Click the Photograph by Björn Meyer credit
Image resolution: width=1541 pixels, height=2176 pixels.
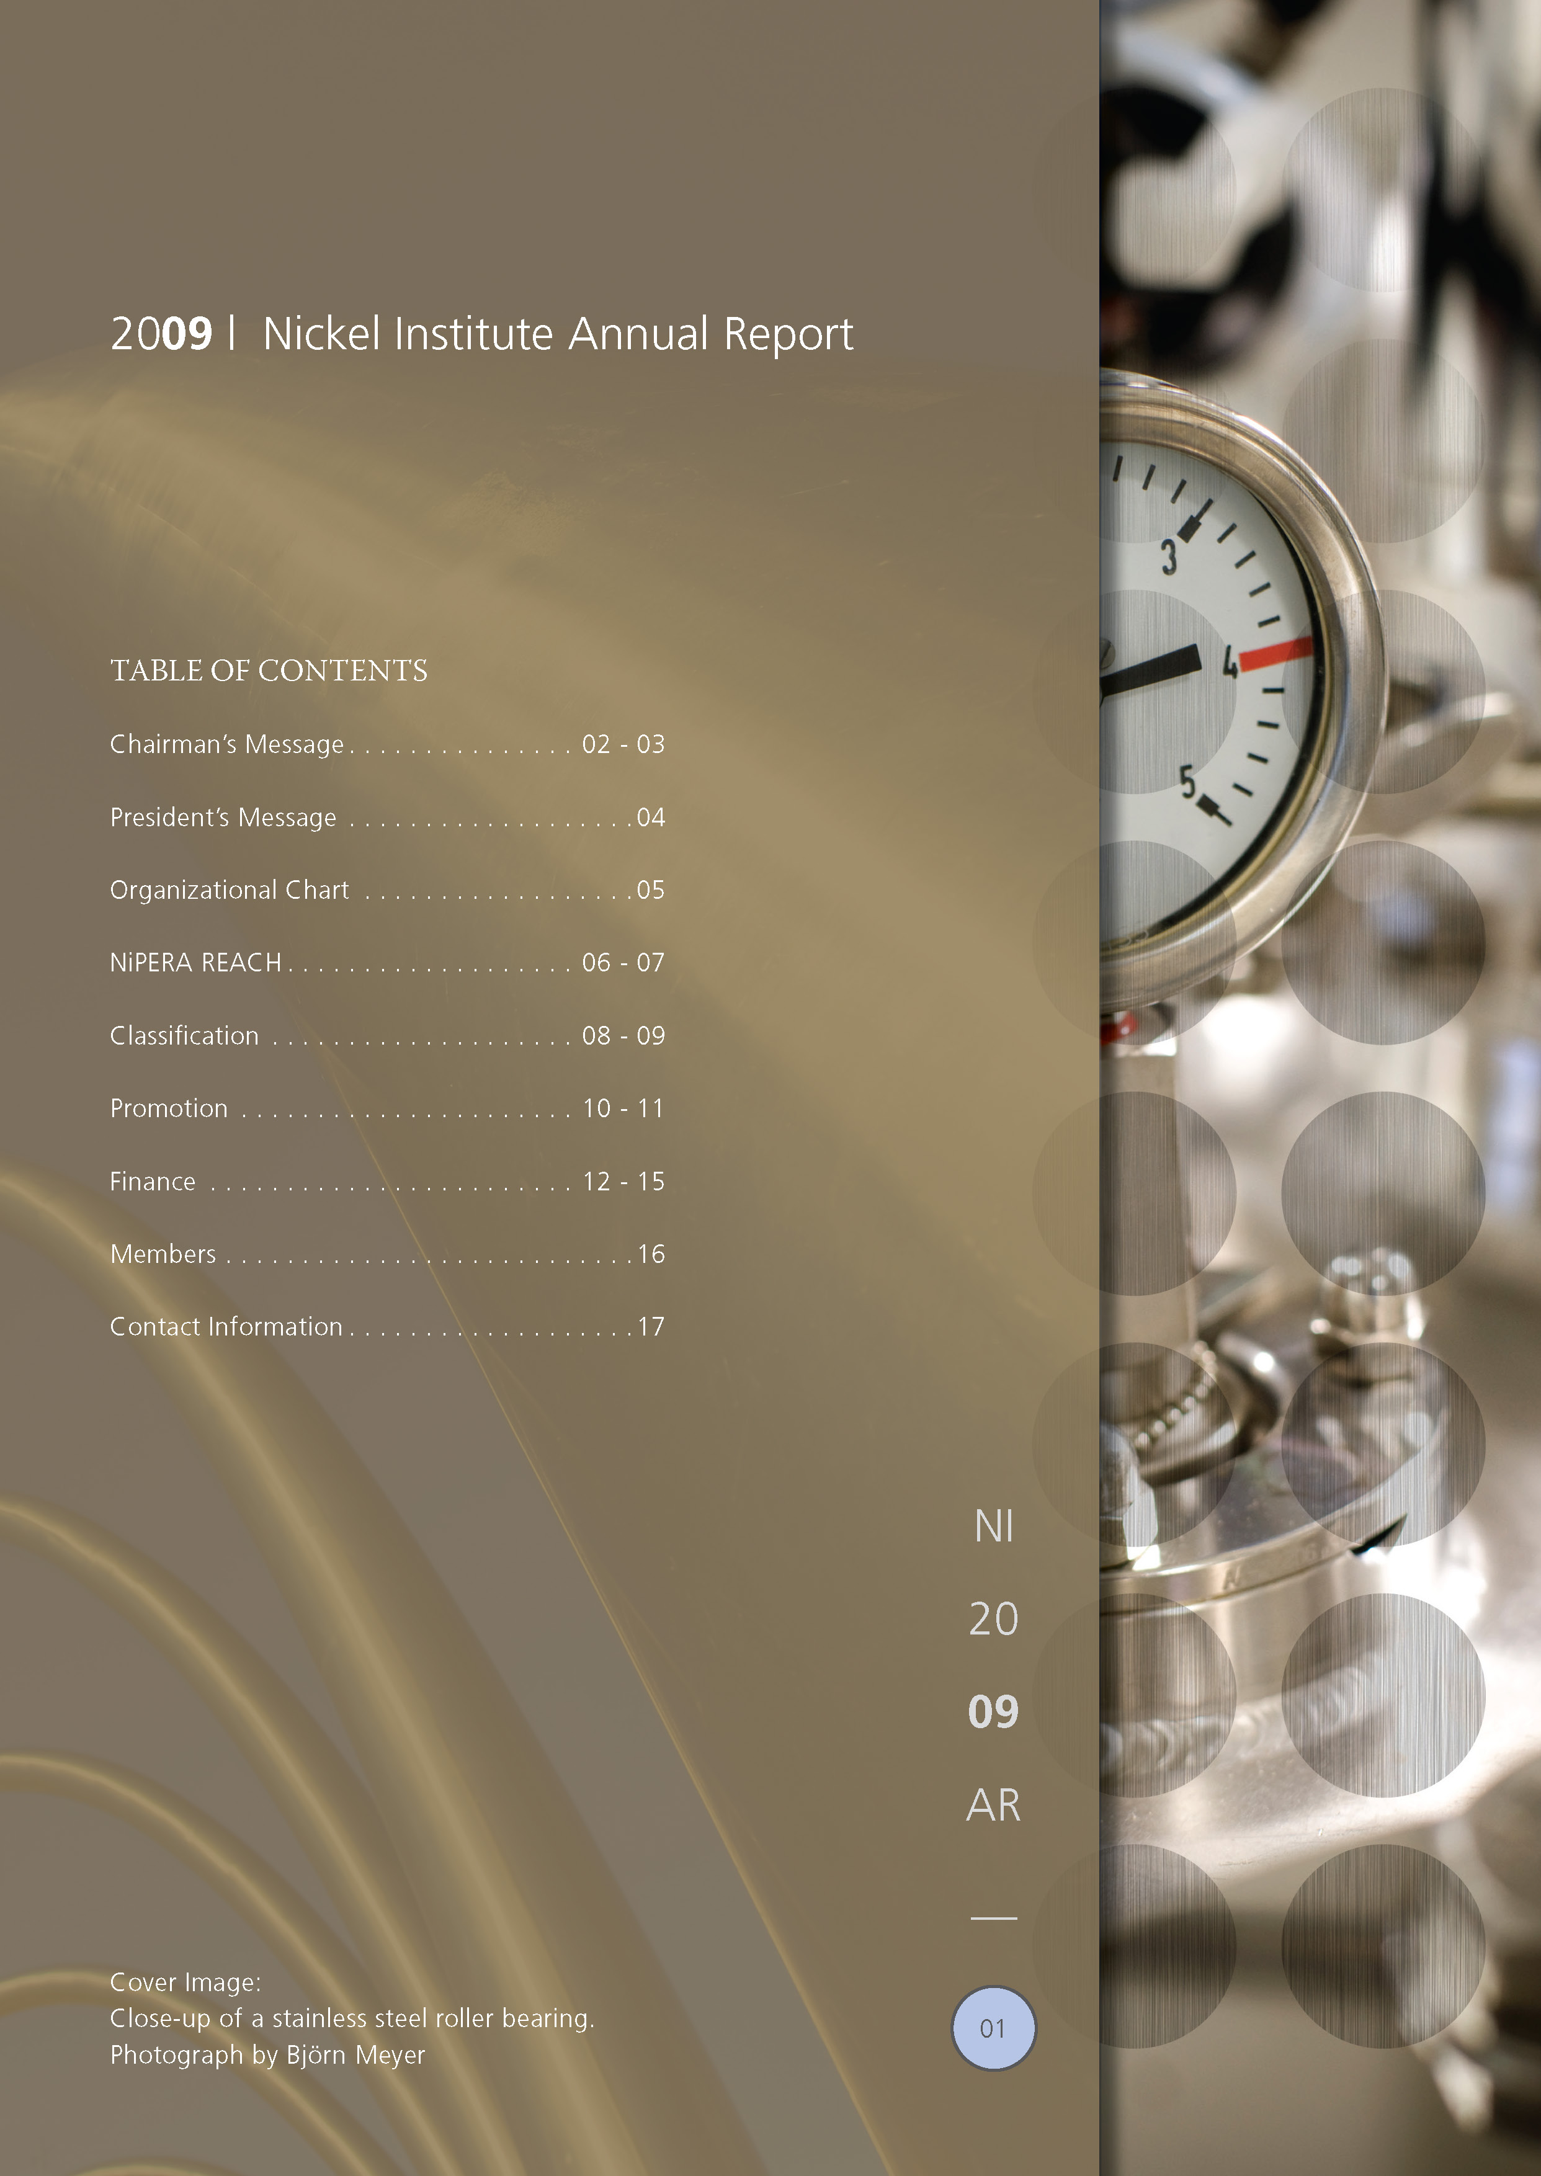tap(267, 2056)
